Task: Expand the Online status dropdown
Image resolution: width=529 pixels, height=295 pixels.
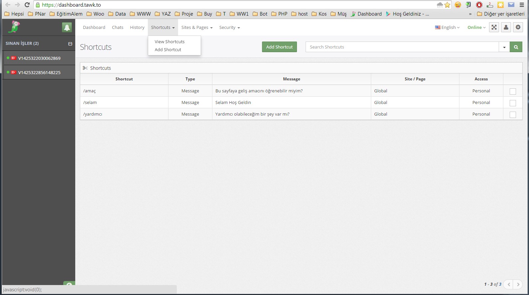Action: click(x=476, y=28)
